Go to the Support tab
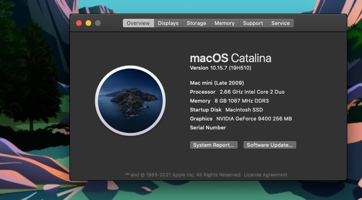The width and height of the screenshot is (362, 200). coord(253,23)
